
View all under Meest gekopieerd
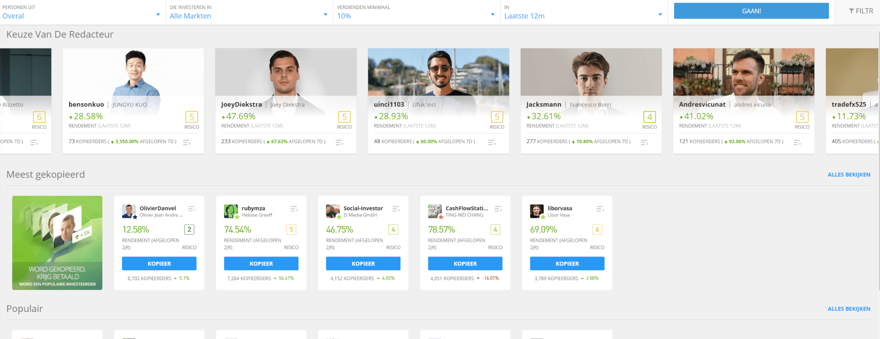click(x=849, y=174)
